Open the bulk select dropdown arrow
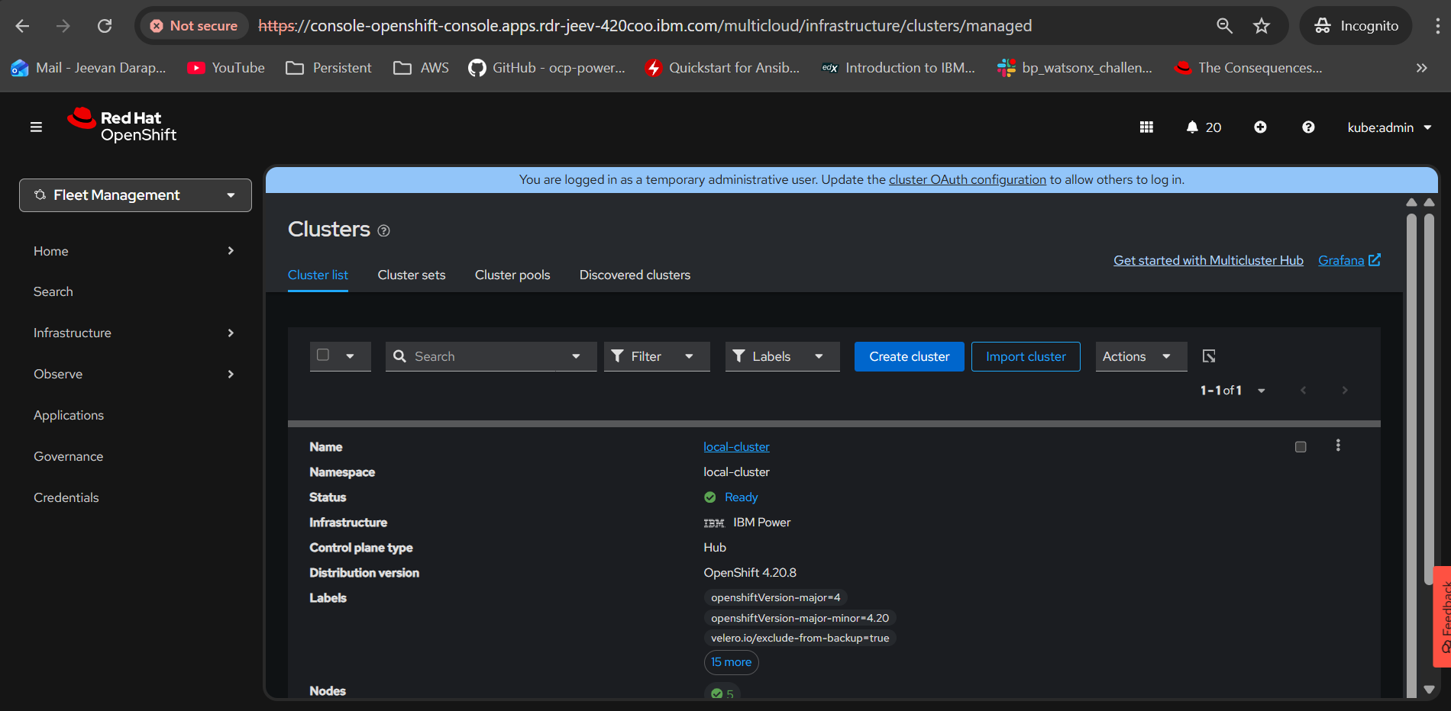 [350, 356]
